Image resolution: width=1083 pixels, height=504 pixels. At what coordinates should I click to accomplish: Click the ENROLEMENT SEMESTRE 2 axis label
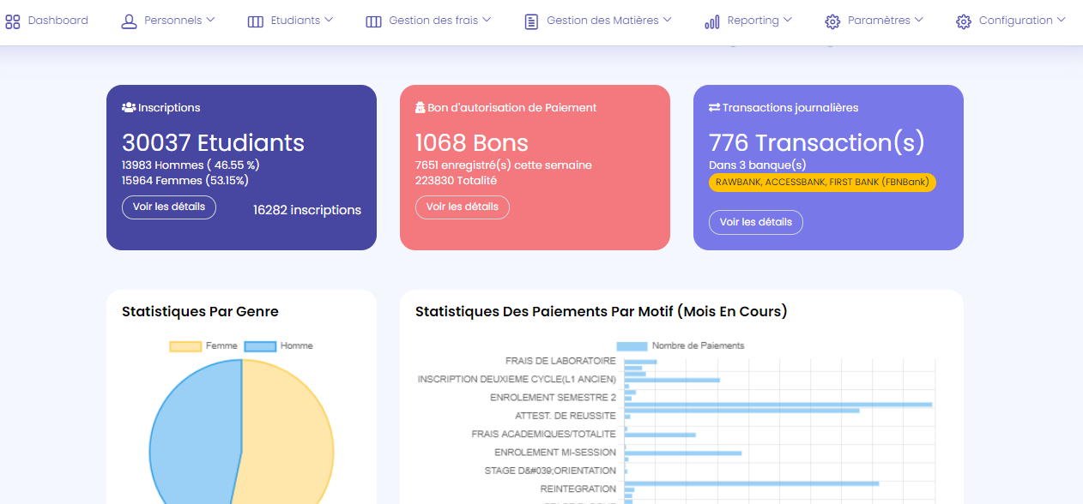point(554,398)
